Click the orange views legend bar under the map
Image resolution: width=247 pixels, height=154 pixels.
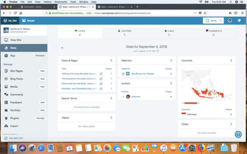coord(191,103)
